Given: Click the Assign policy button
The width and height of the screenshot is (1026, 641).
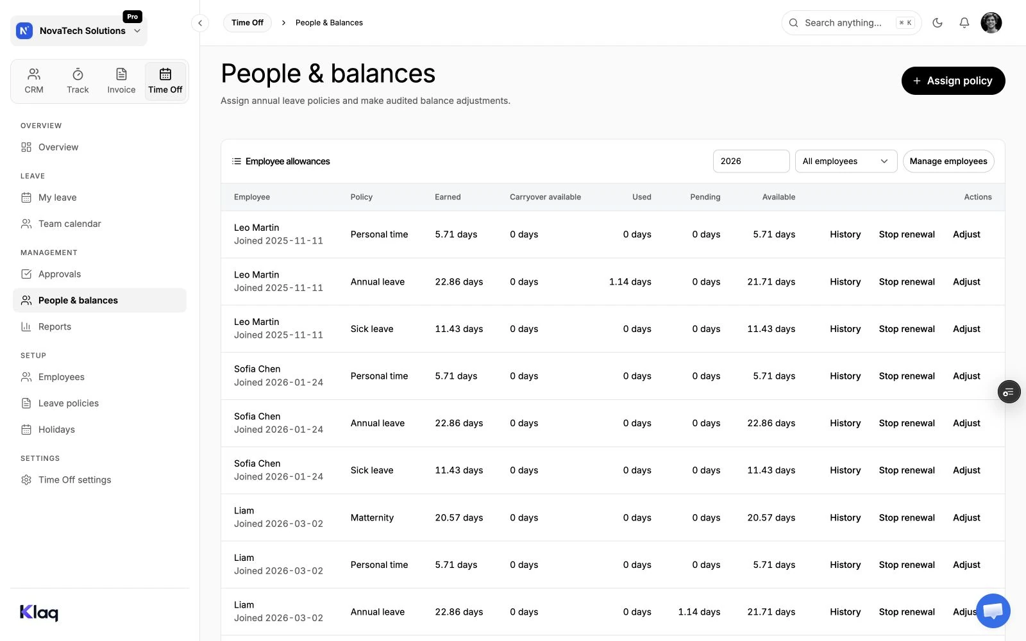Looking at the screenshot, I should (x=953, y=81).
